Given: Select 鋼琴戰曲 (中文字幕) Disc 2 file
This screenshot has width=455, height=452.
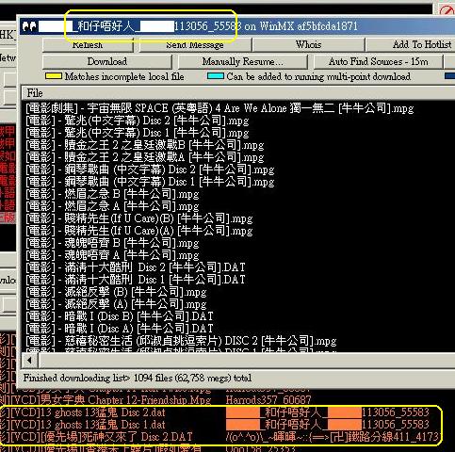Looking at the screenshot, I should 150,169.
